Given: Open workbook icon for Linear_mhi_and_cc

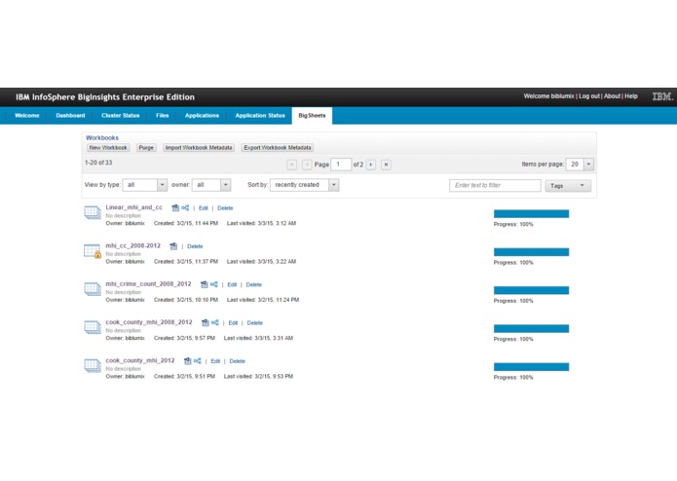Looking at the screenshot, I should tap(93, 212).
